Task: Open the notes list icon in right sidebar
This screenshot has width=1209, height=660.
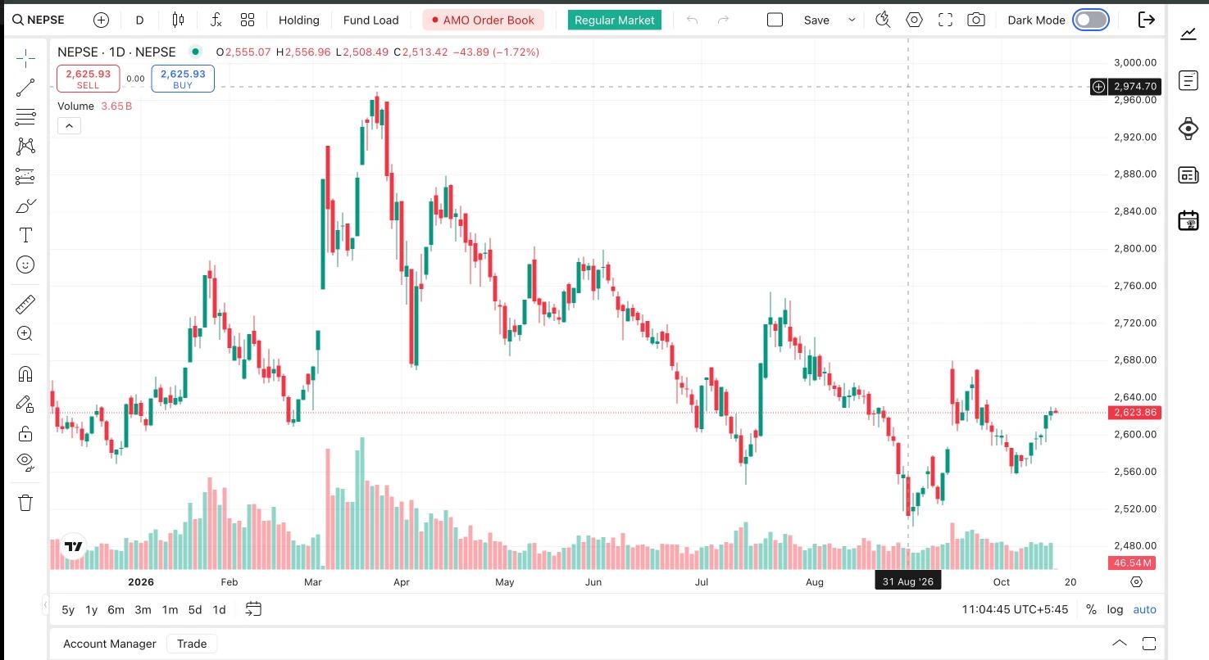Action: 1188,80
